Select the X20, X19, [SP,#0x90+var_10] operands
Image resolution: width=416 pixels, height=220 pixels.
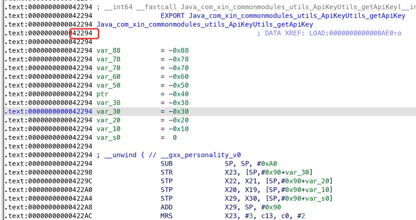[x=278, y=190]
